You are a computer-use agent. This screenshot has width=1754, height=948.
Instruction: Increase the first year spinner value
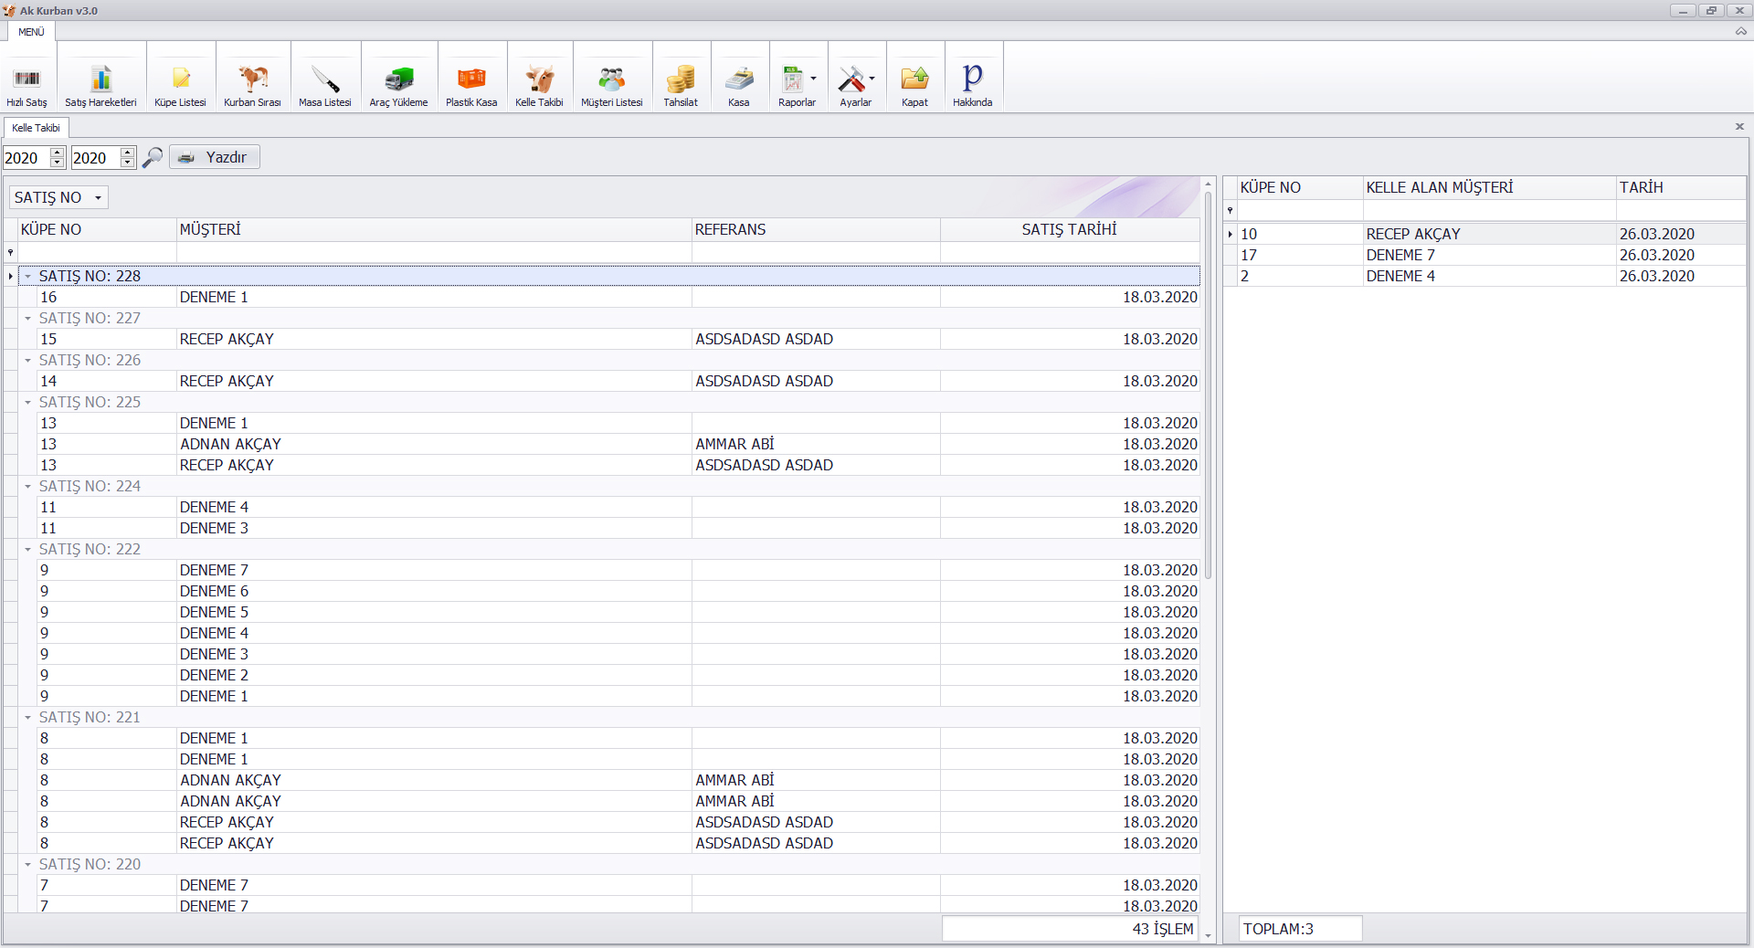point(58,152)
